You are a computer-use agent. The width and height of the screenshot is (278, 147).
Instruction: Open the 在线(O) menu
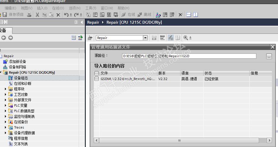pyautogui.click(x=58, y=8)
